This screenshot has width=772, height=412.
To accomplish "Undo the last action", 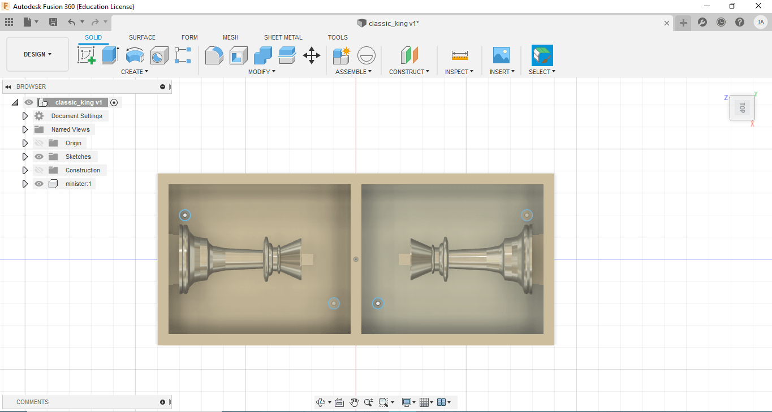I will pyautogui.click(x=71, y=22).
